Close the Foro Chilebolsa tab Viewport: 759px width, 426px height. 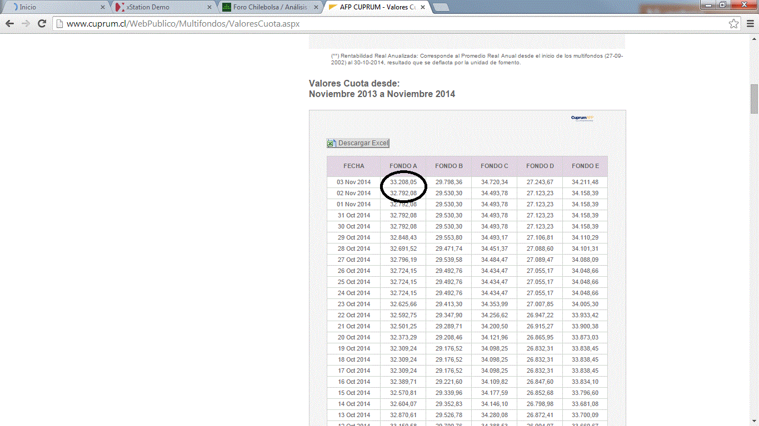pos(316,7)
